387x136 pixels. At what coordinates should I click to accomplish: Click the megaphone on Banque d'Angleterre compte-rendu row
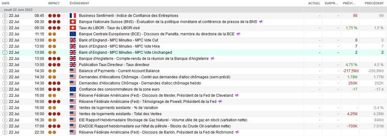212,59
